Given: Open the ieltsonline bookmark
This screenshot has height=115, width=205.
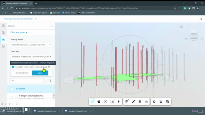Looking at the screenshot, I should [x=19, y=13].
